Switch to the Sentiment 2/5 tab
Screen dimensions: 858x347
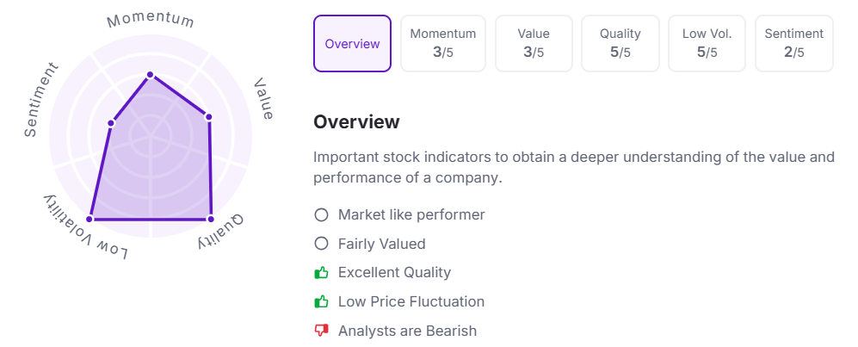793,43
